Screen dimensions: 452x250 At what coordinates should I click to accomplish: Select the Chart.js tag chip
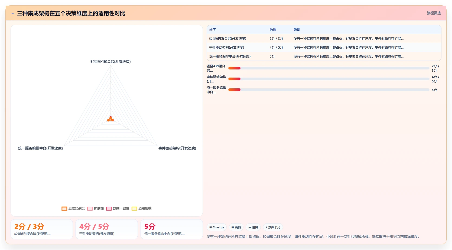click(217, 227)
